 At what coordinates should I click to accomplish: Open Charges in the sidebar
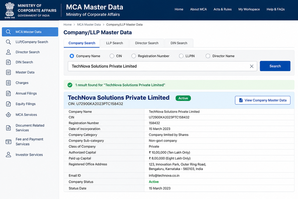pyautogui.click(x=30, y=83)
